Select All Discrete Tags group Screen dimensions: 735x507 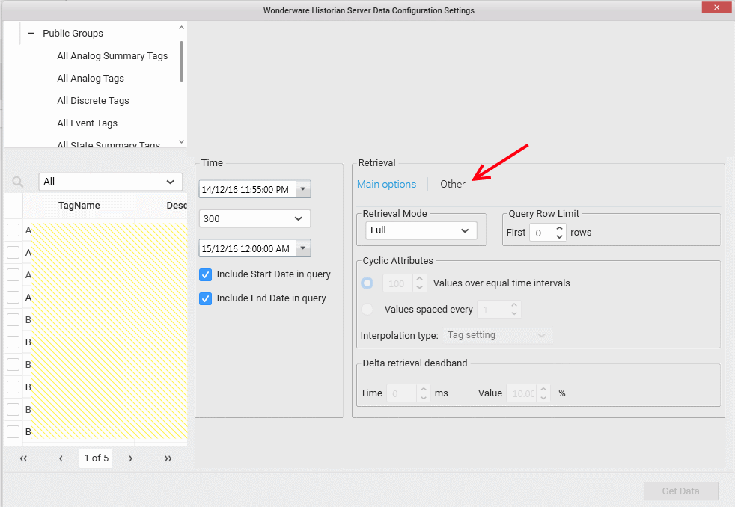click(x=93, y=101)
